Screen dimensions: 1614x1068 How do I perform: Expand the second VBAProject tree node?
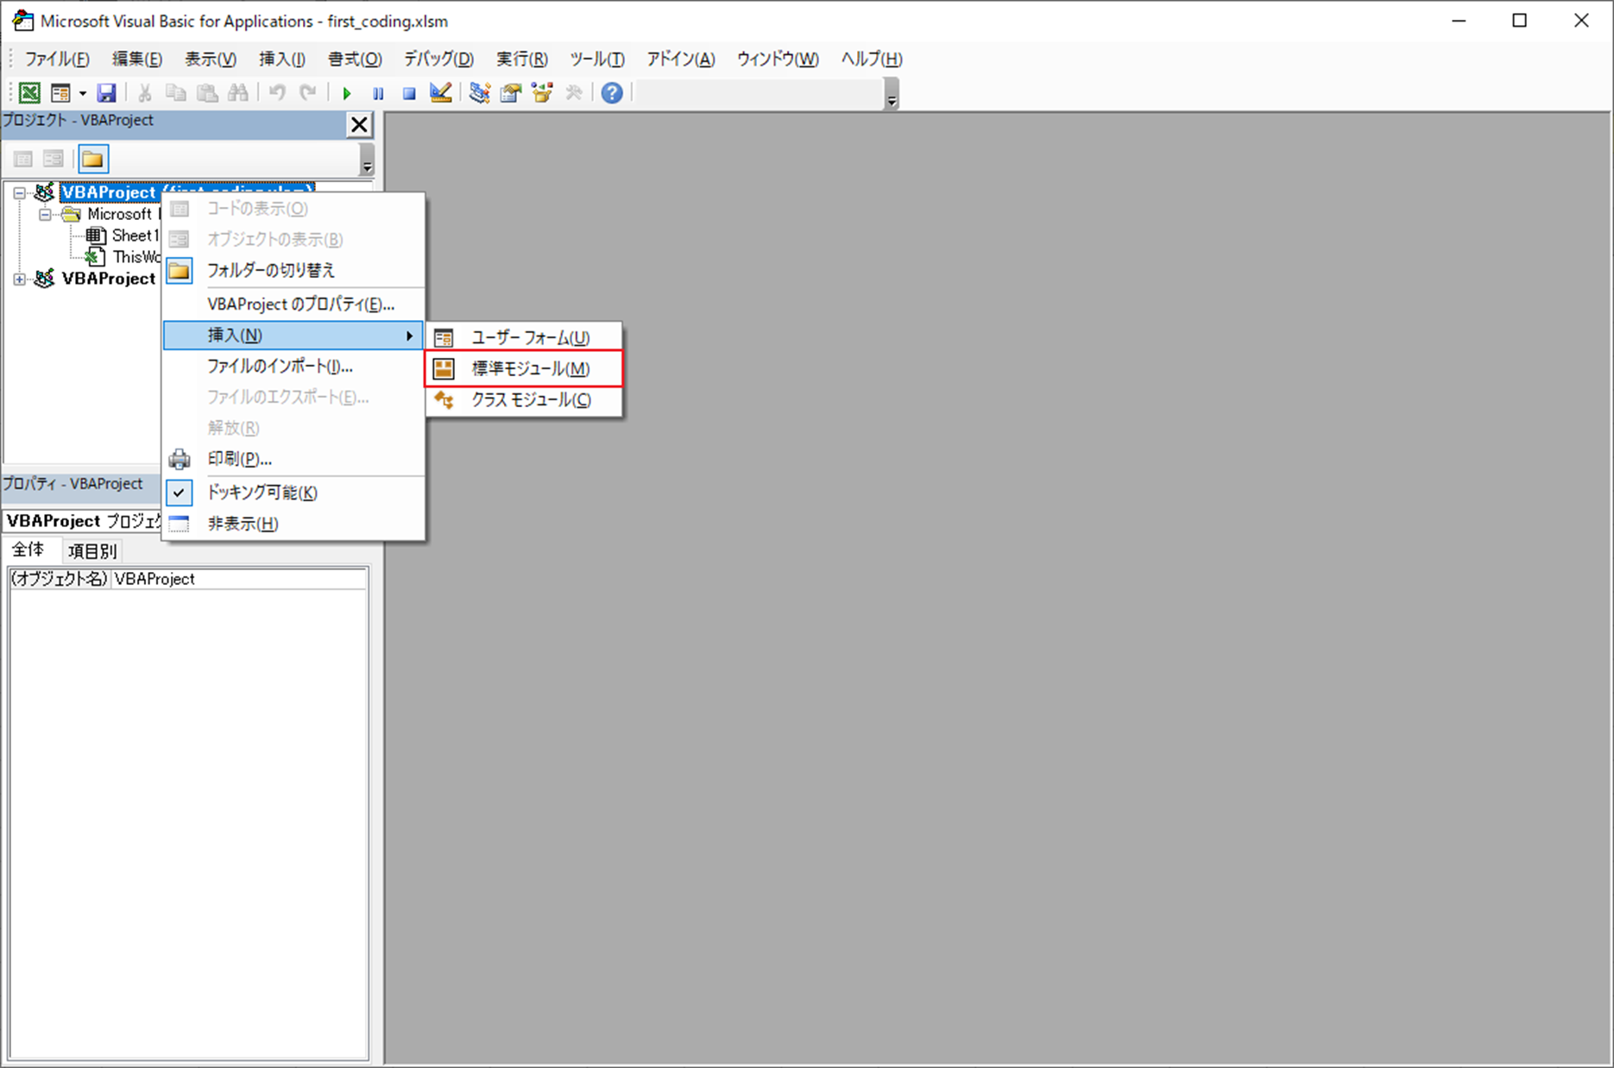coord(19,279)
